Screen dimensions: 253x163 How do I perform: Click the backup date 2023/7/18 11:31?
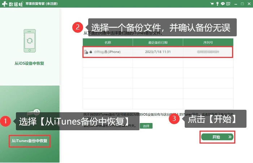click(x=158, y=52)
